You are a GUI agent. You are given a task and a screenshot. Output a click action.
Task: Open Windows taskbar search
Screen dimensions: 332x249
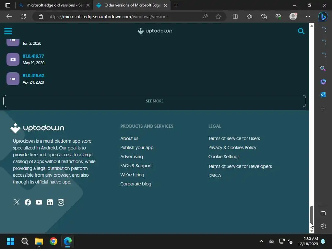coord(25,241)
